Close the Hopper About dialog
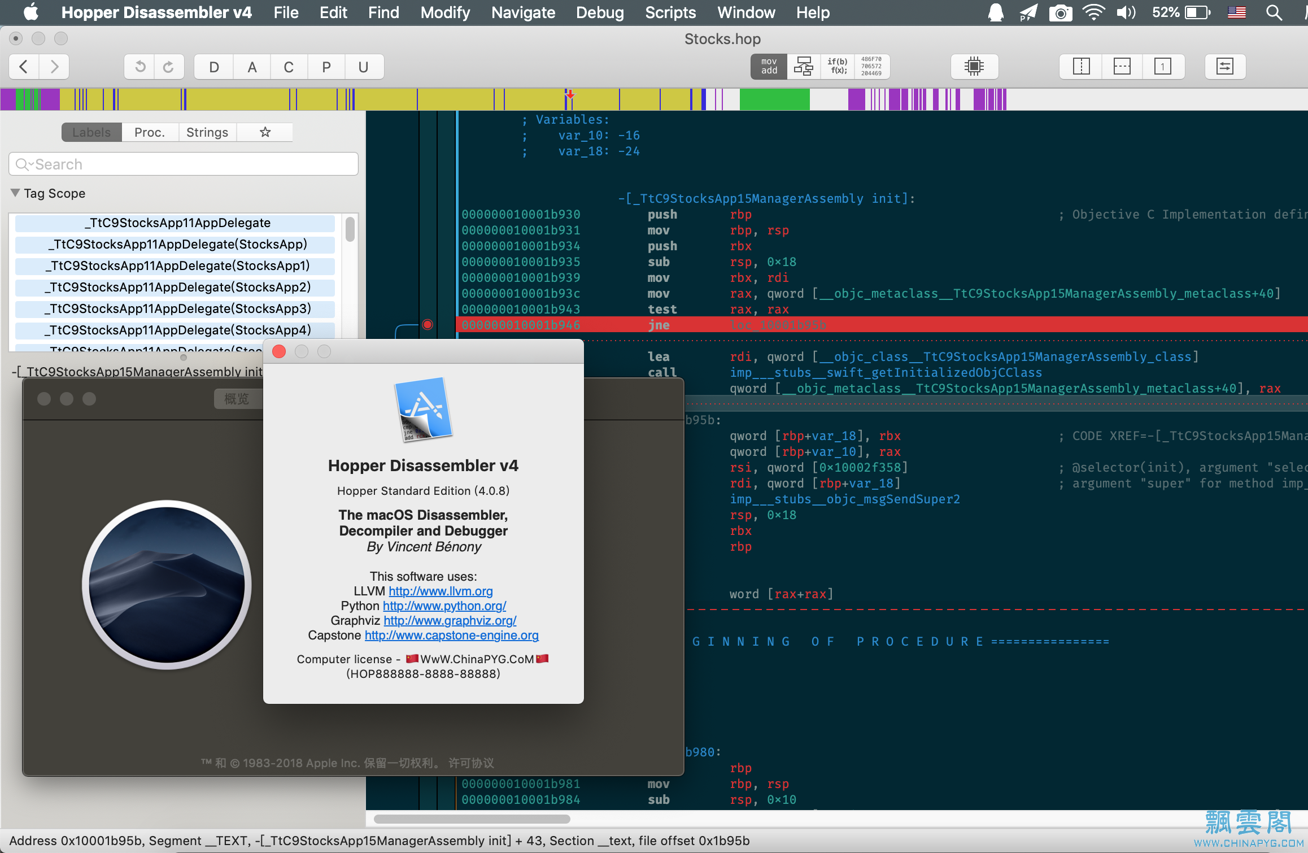The width and height of the screenshot is (1308, 853). (x=279, y=351)
